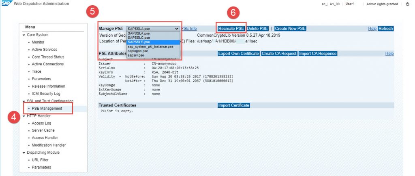415x176 pixels.
Task: Click the Issuer value CN=anonymous
Action: point(164,63)
